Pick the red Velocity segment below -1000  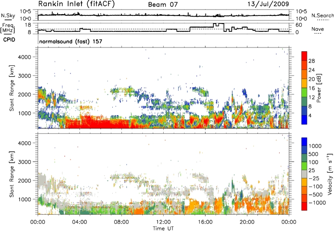click(x=304, y=206)
